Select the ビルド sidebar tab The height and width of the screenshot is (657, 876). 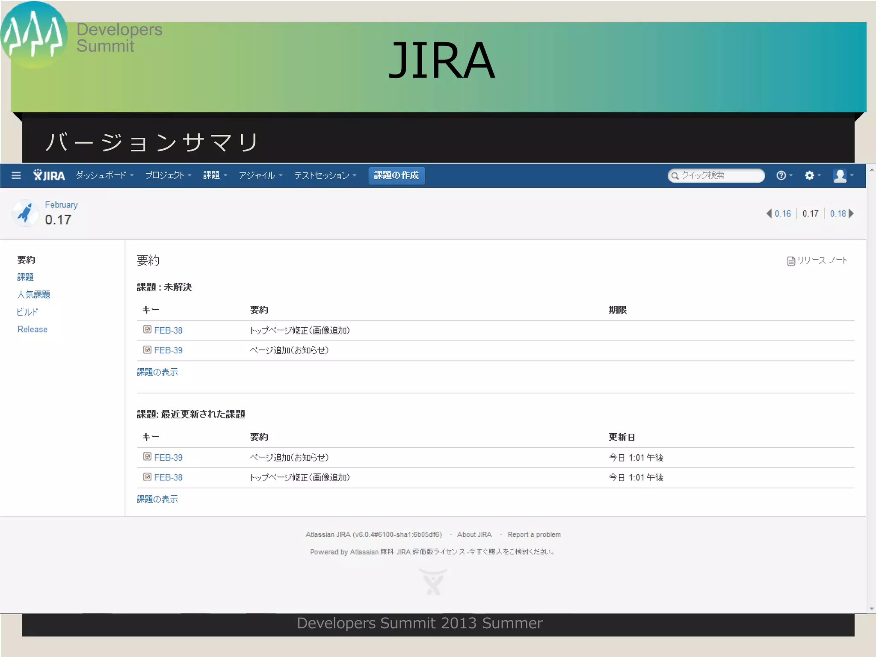(x=28, y=312)
